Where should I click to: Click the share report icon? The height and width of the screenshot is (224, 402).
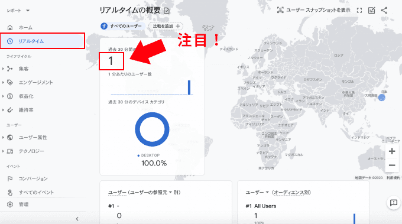[x=384, y=10]
